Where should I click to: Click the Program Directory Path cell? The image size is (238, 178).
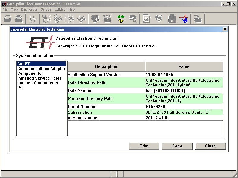pyautogui.click(x=106, y=98)
